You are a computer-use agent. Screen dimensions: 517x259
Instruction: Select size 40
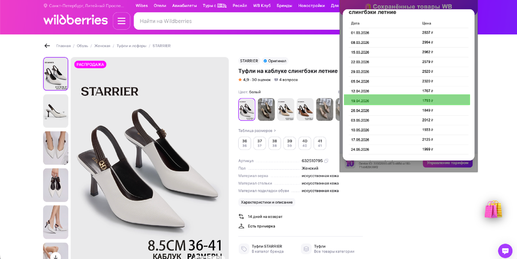(x=305, y=143)
